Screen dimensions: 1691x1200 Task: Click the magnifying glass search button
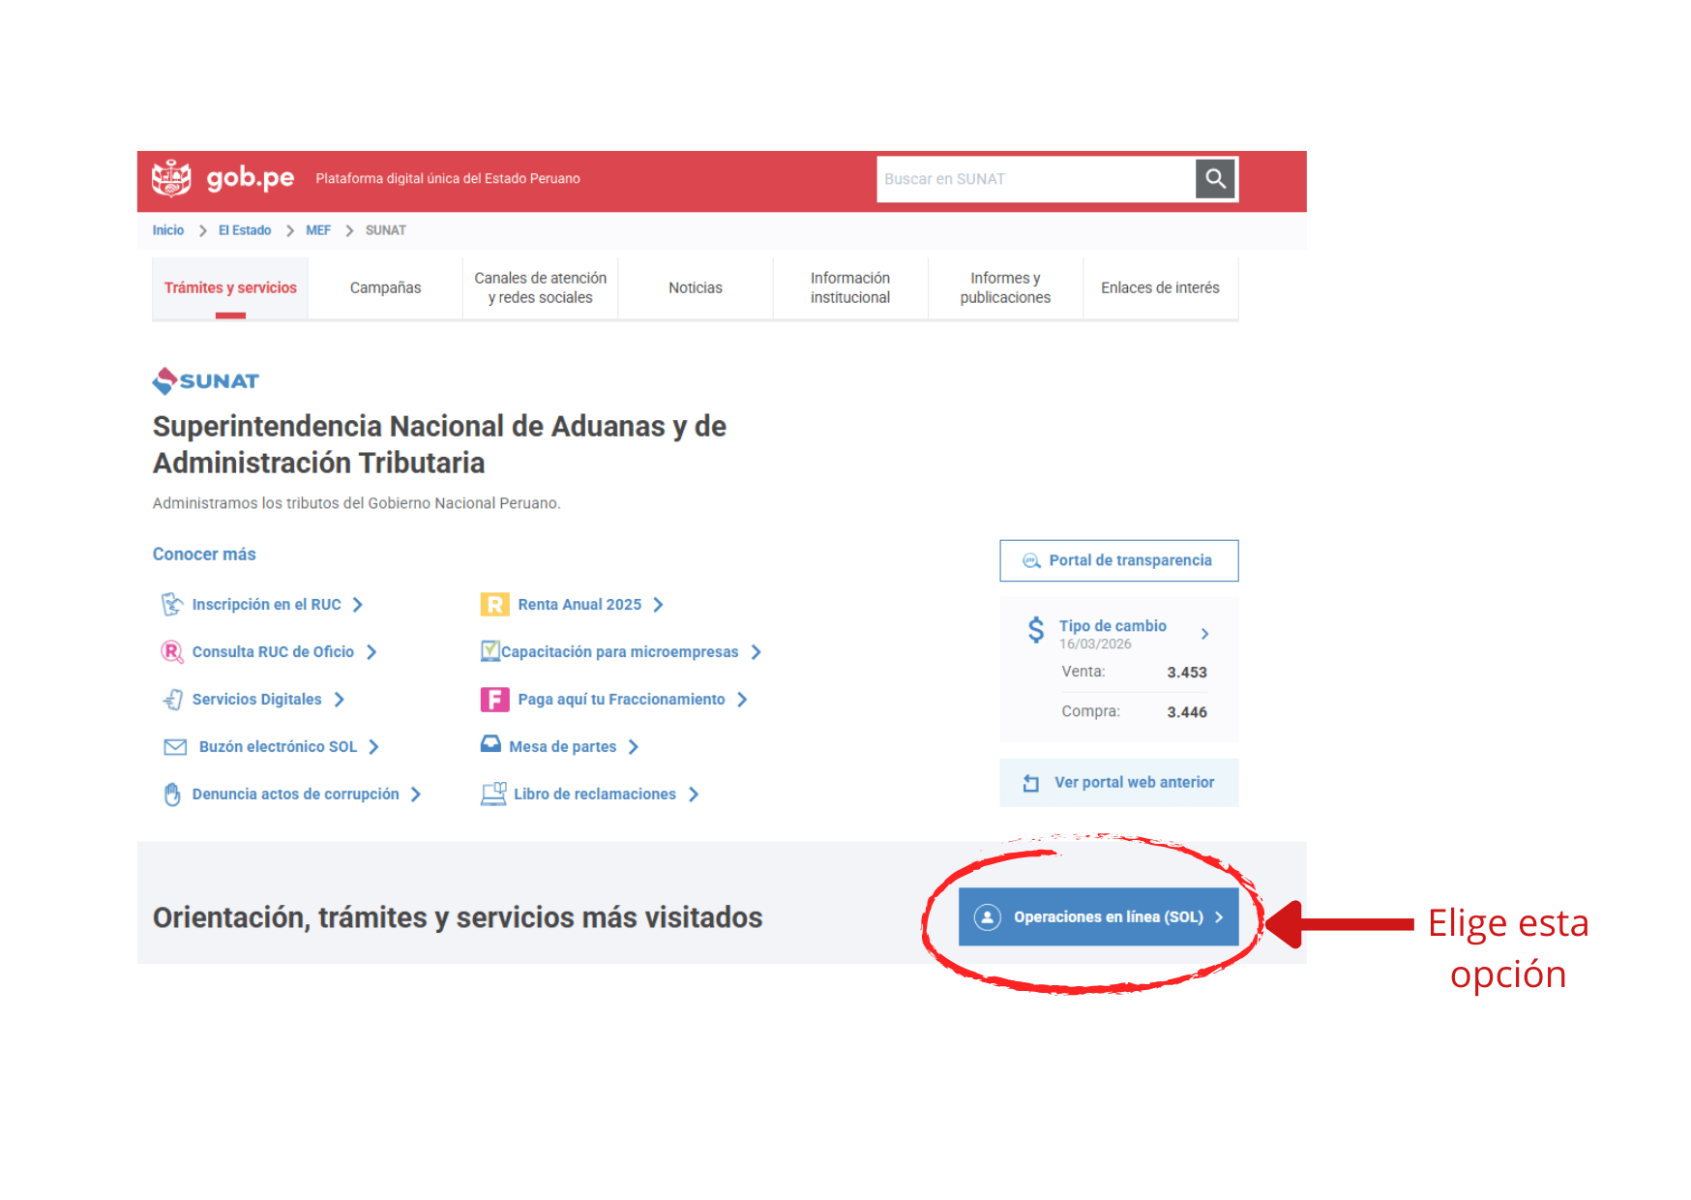(x=1215, y=179)
